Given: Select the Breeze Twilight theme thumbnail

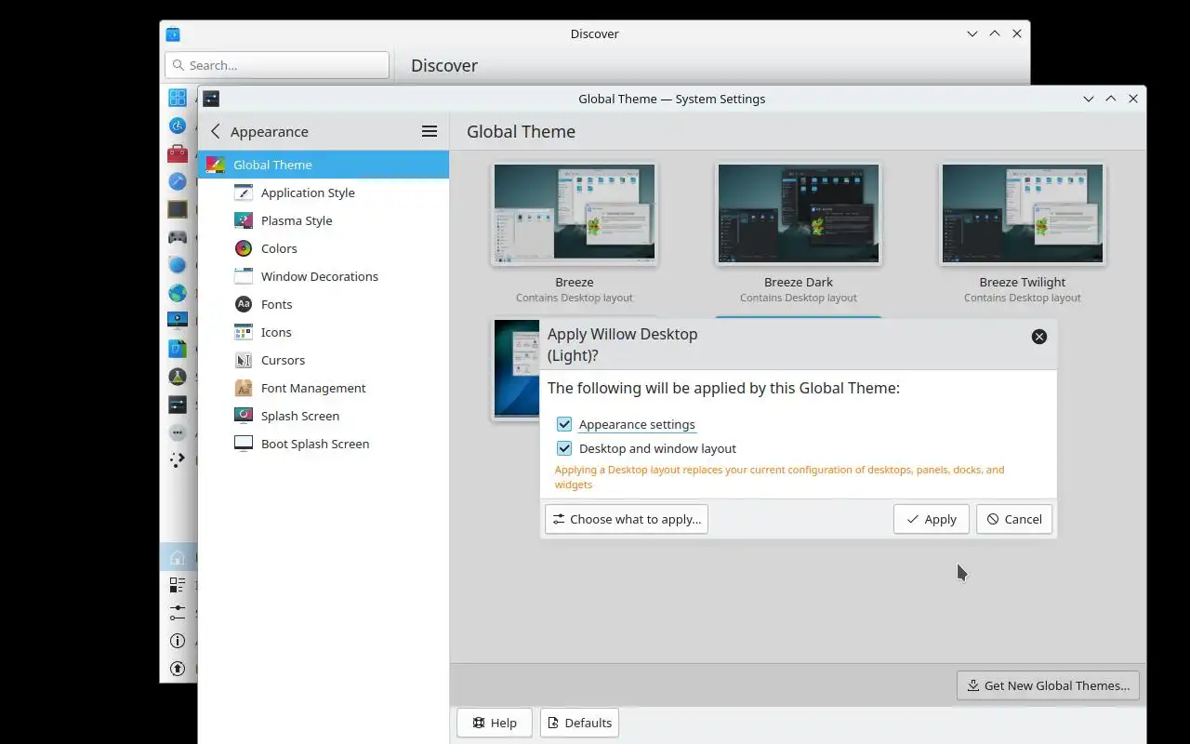Looking at the screenshot, I should pyautogui.click(x=1023, y=214).
